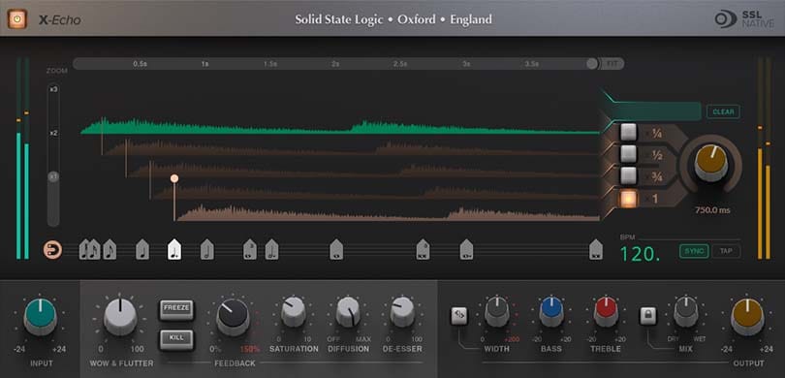Click the vertical ZOOM slider handle

[x=53, y=176]
